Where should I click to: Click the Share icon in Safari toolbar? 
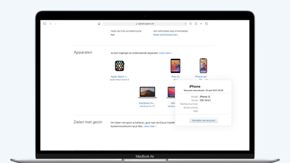(x=196, y=24)
